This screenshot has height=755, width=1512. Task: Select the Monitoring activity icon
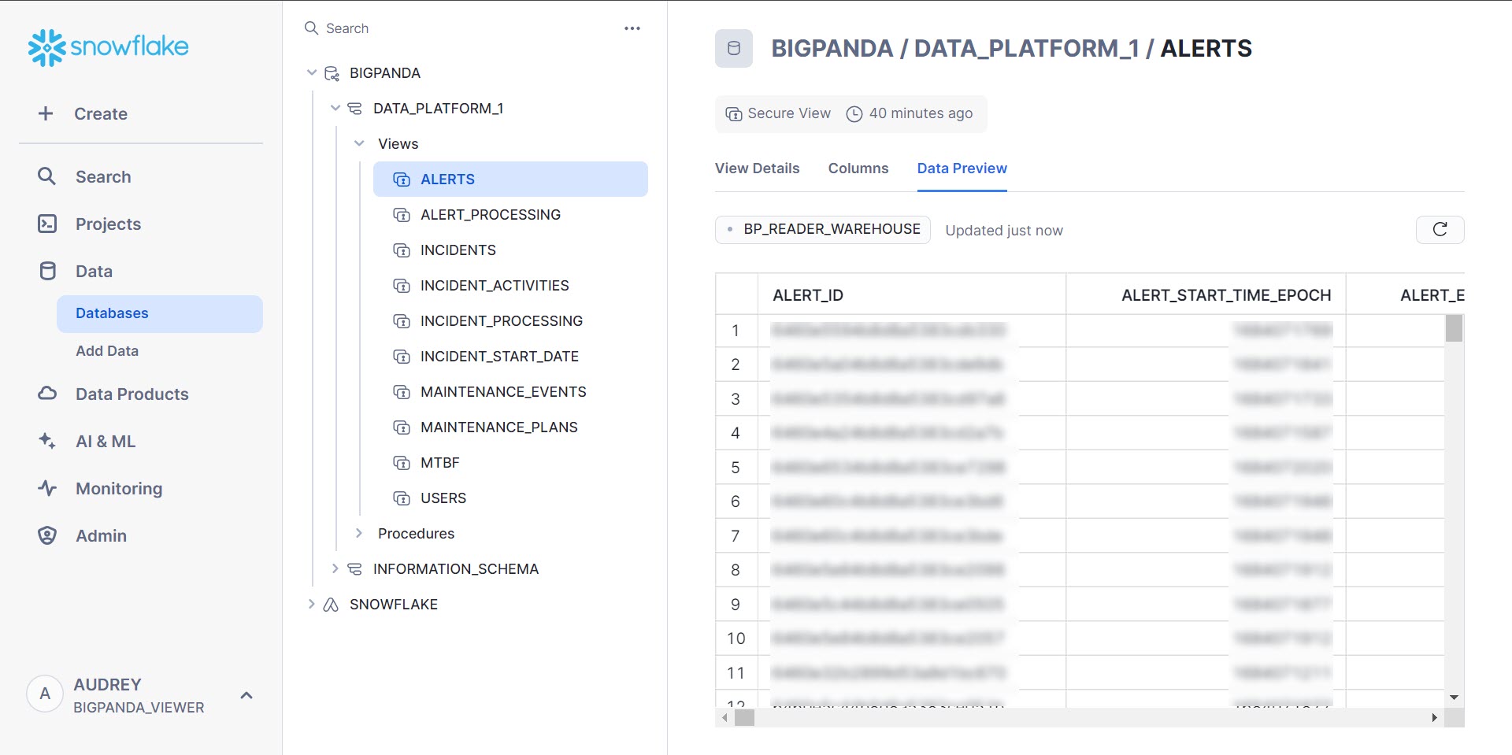click(46, 488)
